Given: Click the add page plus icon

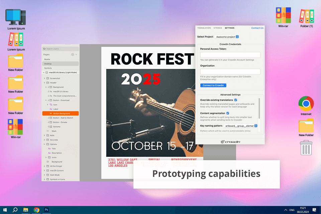Looking at the screenshot, I should tap(73, 55).
